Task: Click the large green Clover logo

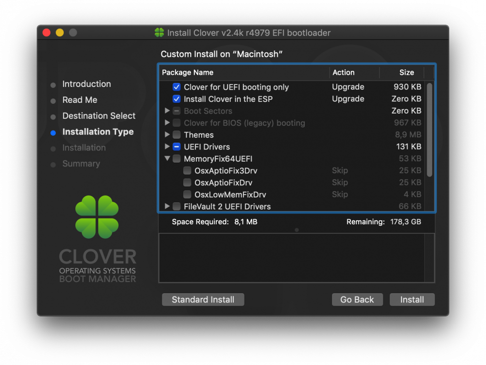Action: click(x=97, y=217)
